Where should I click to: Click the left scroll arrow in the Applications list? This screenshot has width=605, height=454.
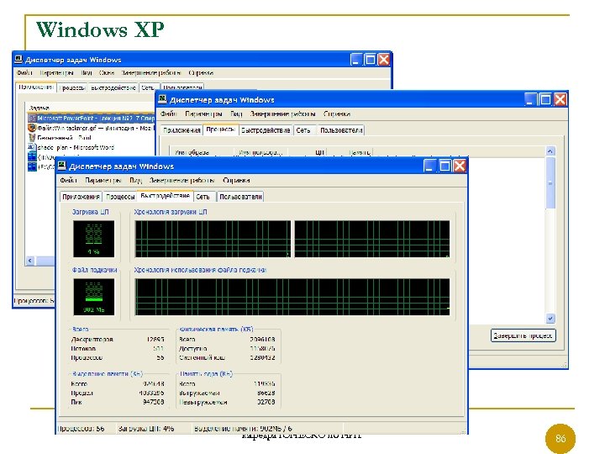point(30,261)
